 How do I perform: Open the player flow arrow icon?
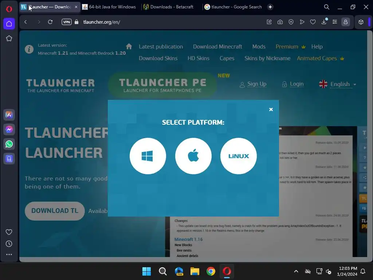click(x=302, y=22)
